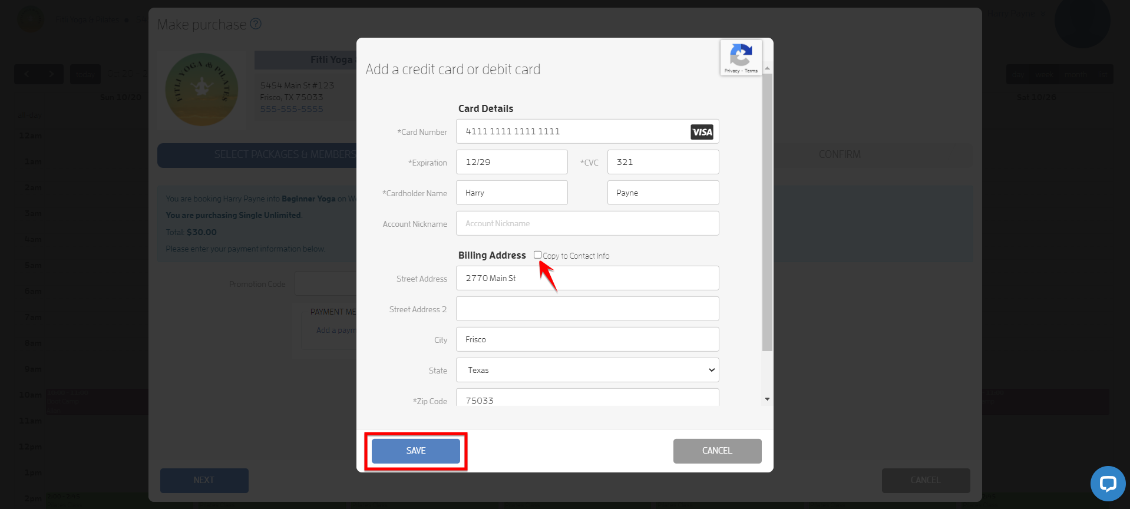The image size is (1130, 509).
Task: Click the 'Total: $30.00' text
Action: pos(191,232)
